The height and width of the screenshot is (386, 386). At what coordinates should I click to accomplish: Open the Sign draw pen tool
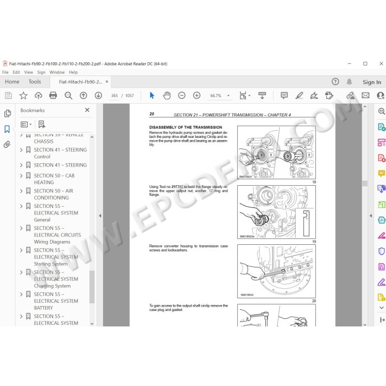(x=314, y=95)
